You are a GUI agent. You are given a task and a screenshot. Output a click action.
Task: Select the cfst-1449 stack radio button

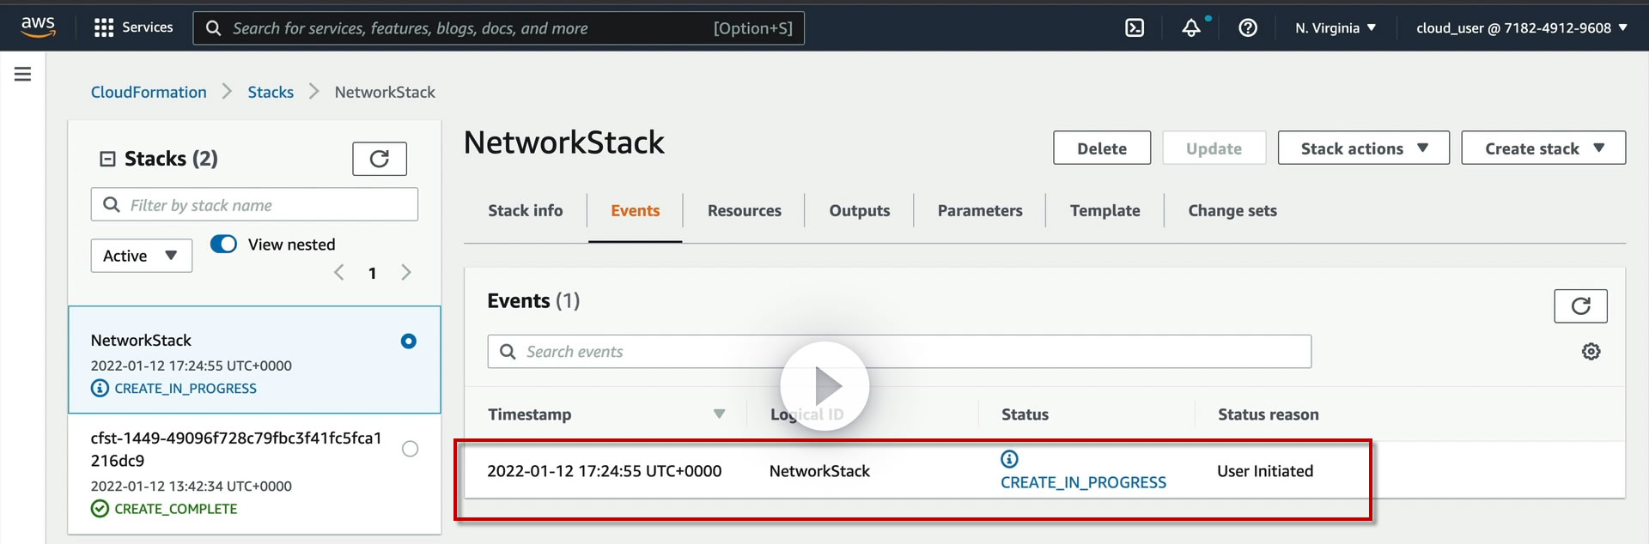411,449
